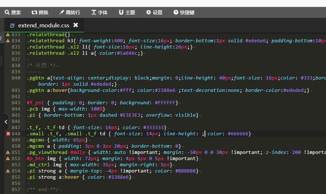This screenshot has height=194, width=326.
Task: Close the extend_module.css tab
Action: [x=76, y=25]
